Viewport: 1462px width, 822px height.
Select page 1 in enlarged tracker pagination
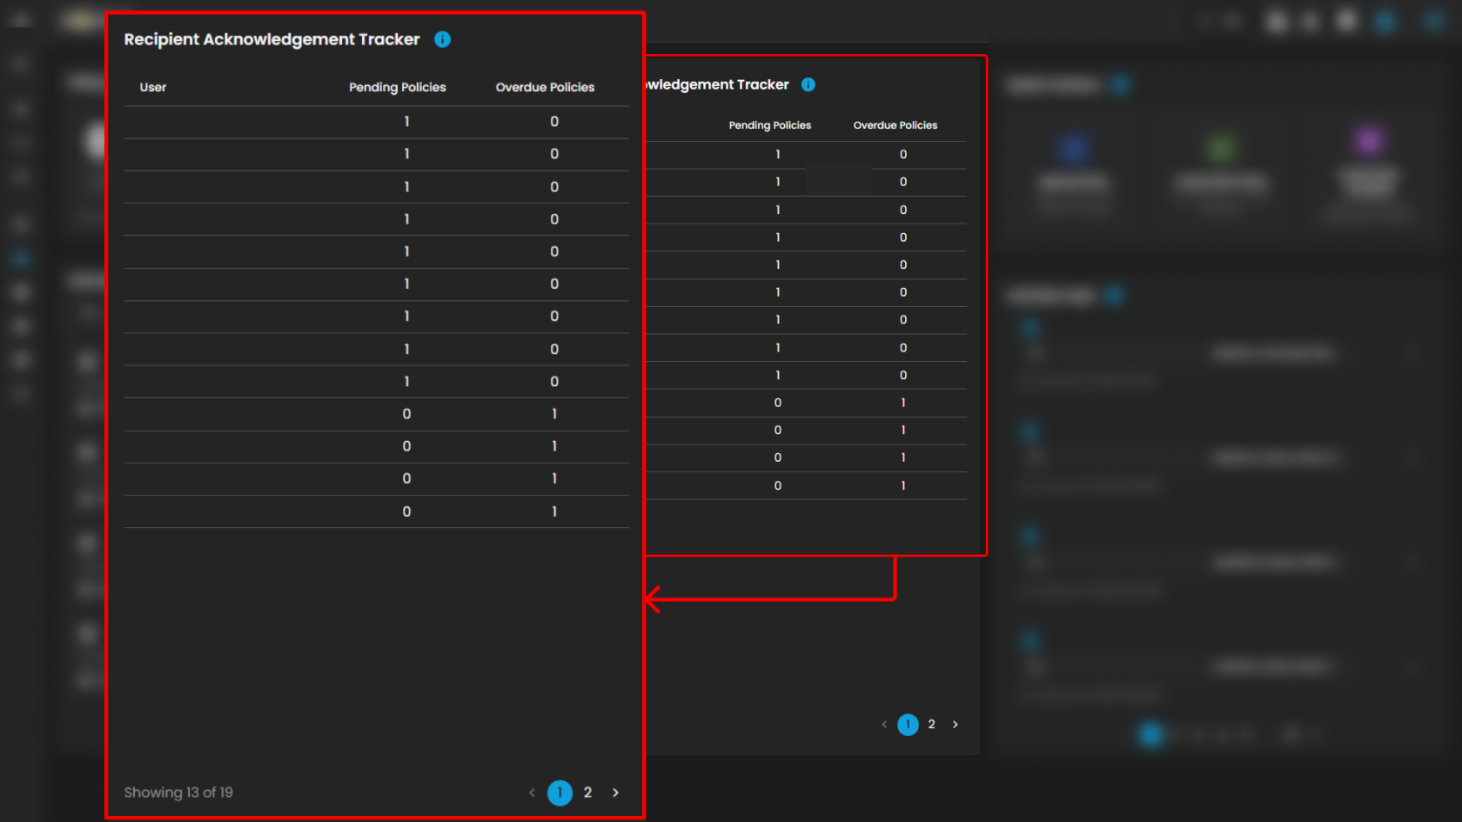(560, 792)
